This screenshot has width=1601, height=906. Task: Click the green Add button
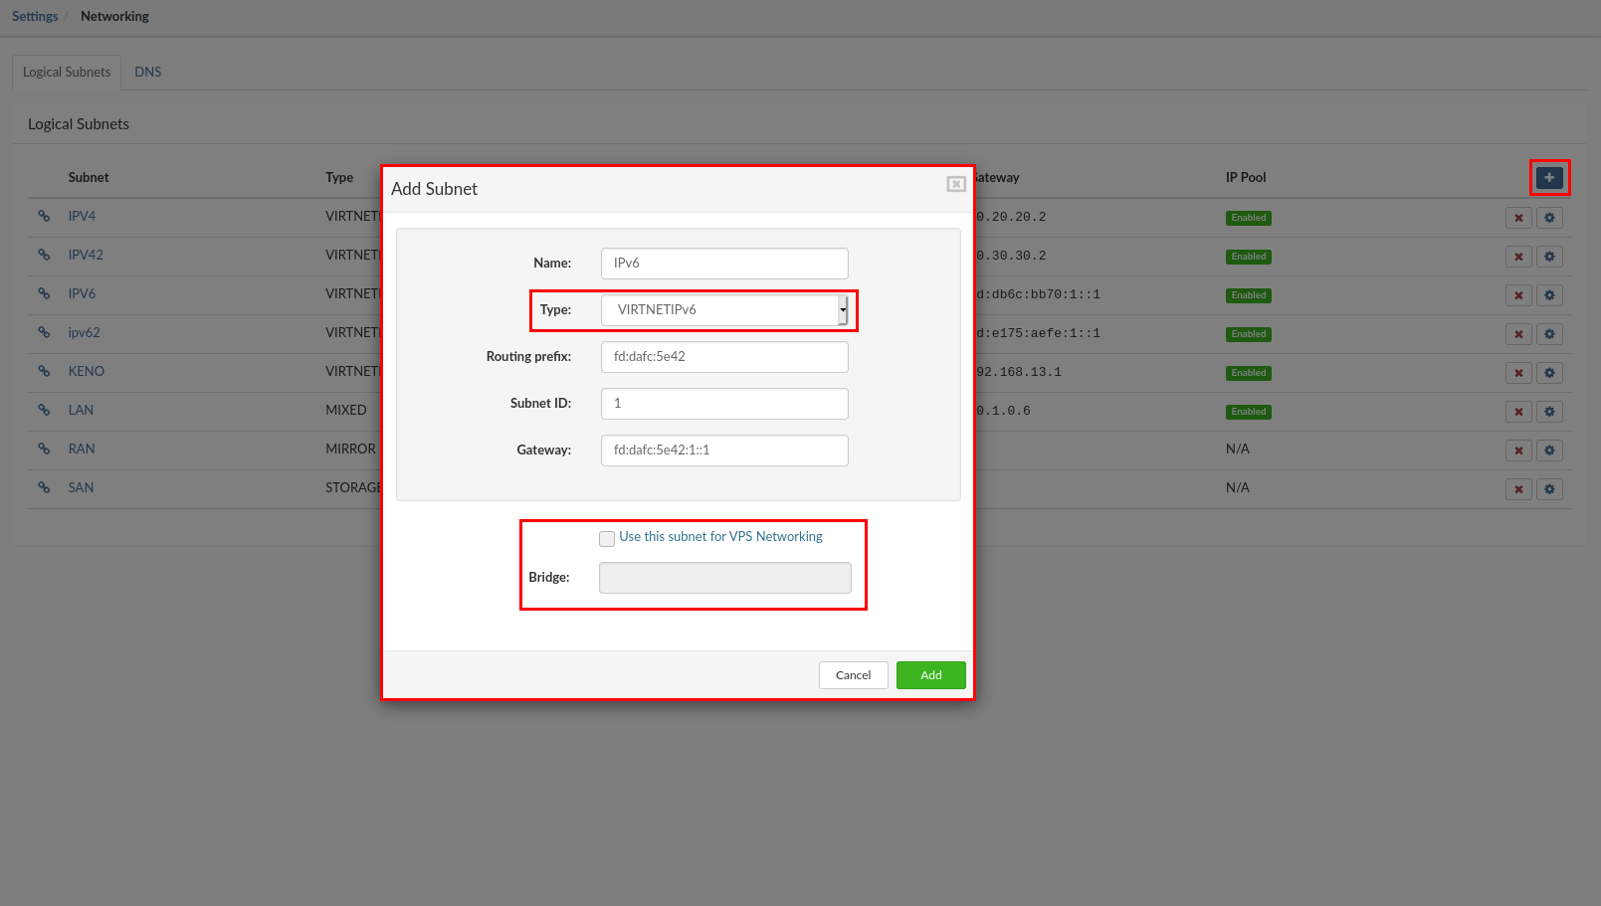tap(930, 674)
